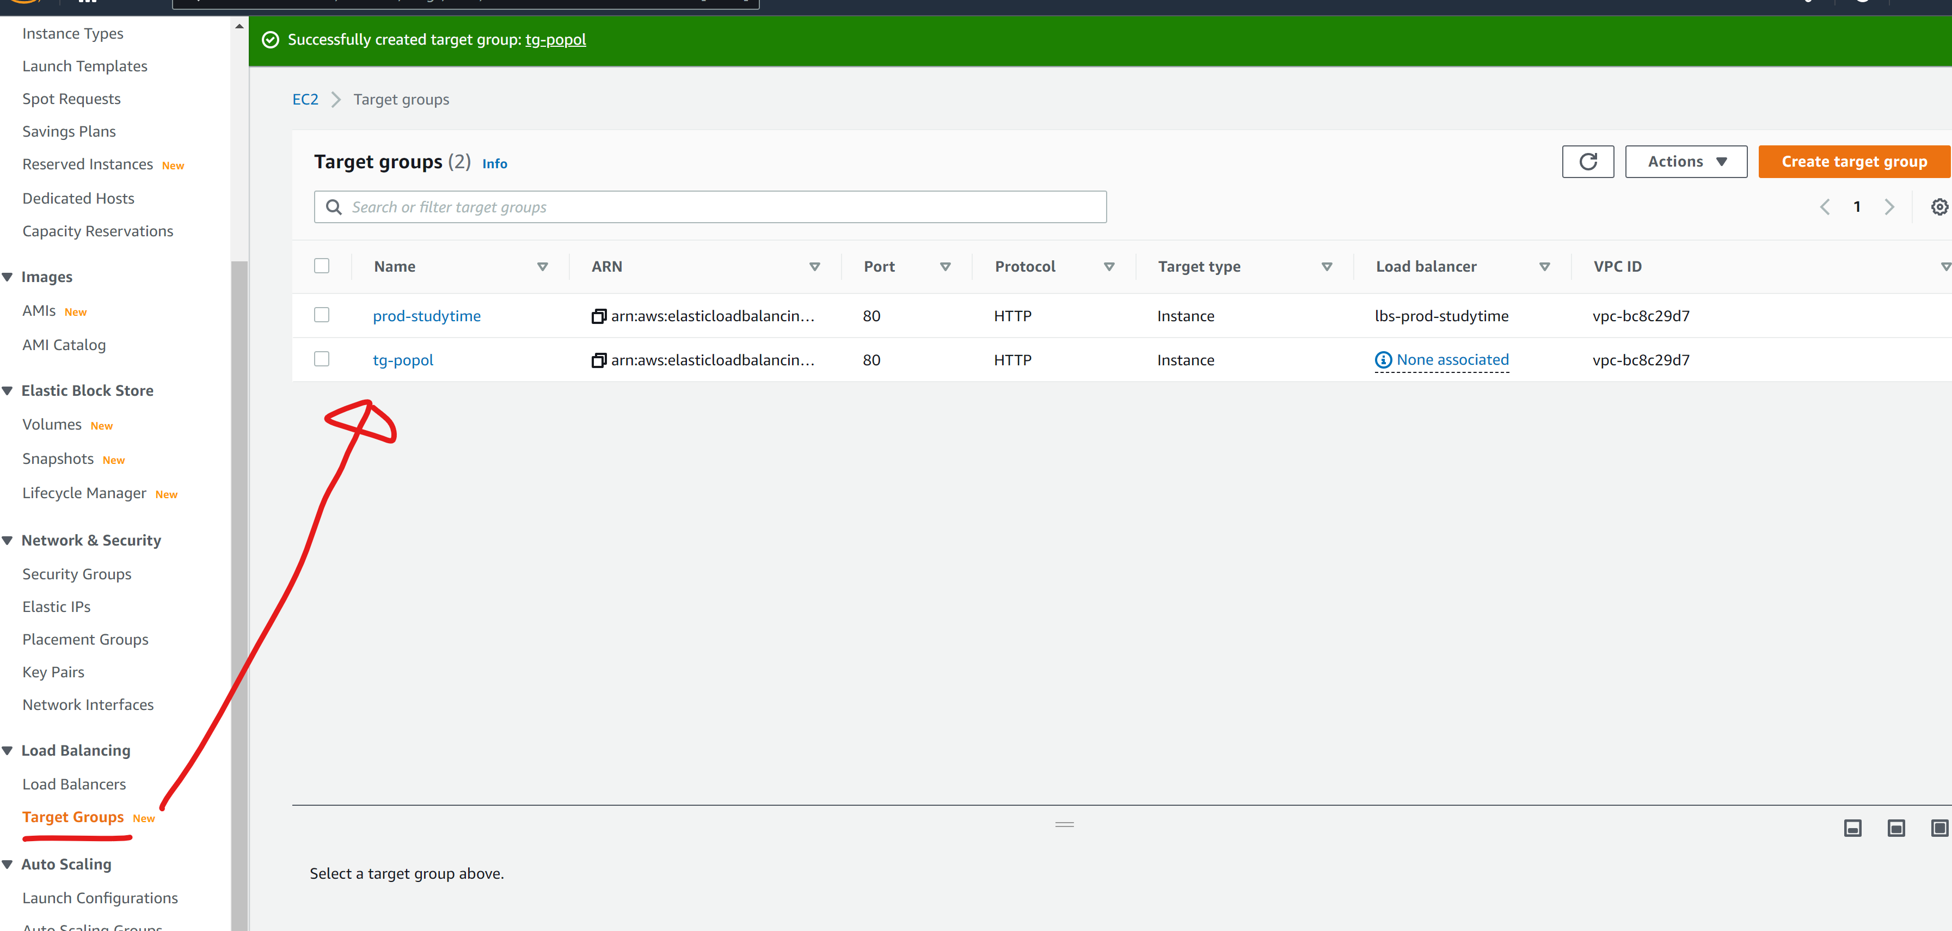Select the tg-popol row checkbox
This screenshot has height=931, width=1952.
coord(322,359)
